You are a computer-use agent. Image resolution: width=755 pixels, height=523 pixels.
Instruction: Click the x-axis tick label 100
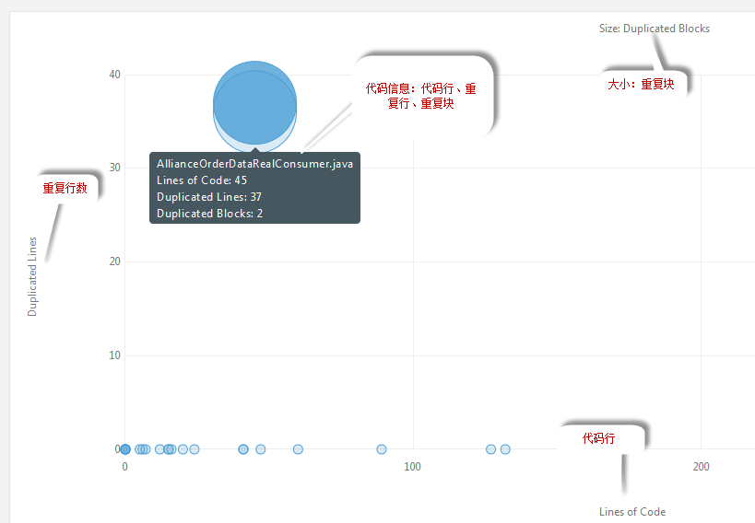(x=413, y=467)
